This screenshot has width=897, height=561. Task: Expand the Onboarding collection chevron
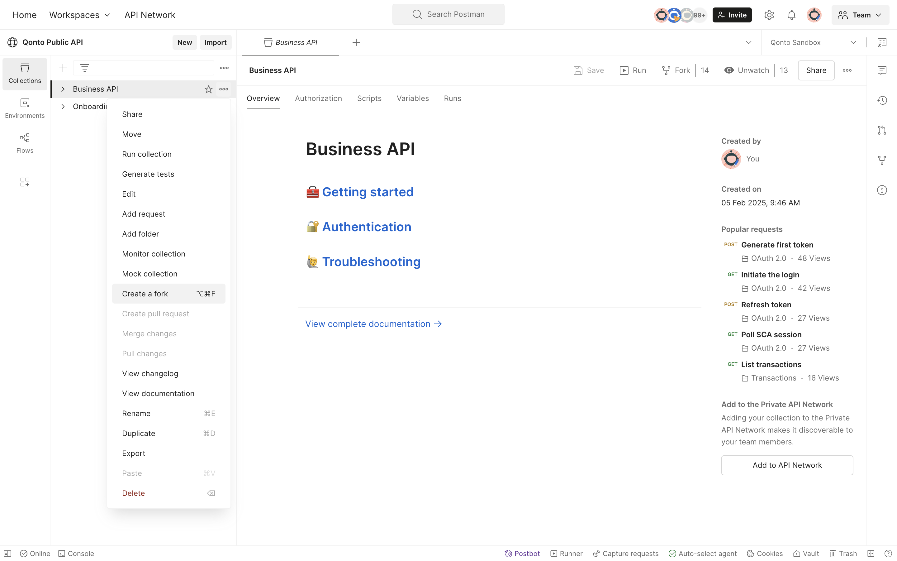(x=63, y=107)
